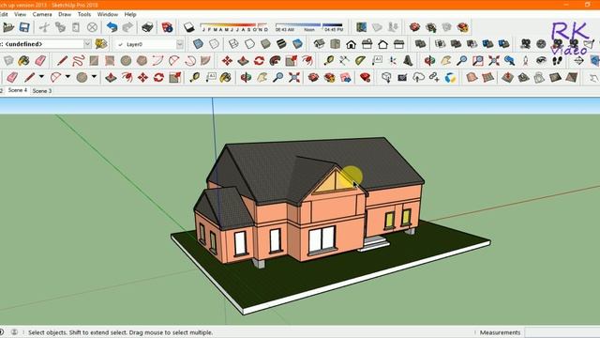Viewport: 600px width, 338px height.
Task: Open the Window menu
Action: coord(108,14)
